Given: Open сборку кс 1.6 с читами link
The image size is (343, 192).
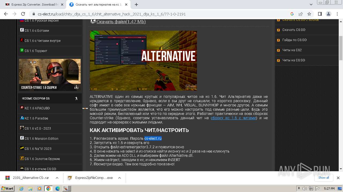Looking at the screenshot, I should [x=233, y=118].
